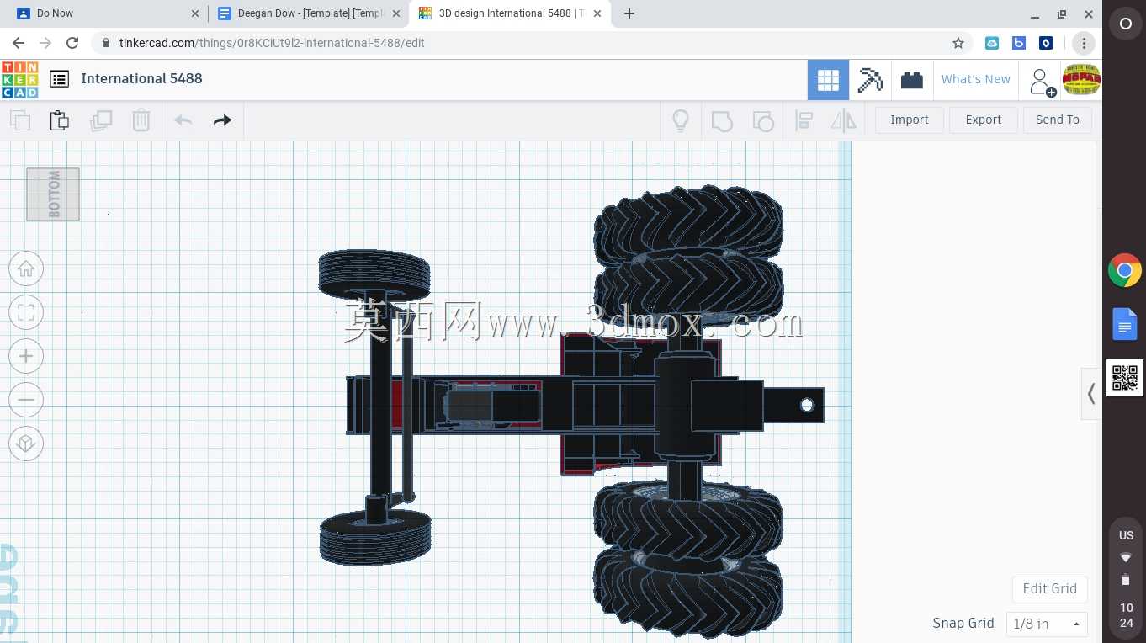Image resolution: width=1146 pixels, height=643 pixels.
Task: Click the Mirror flip tool
Action: (x=843, y=120)
